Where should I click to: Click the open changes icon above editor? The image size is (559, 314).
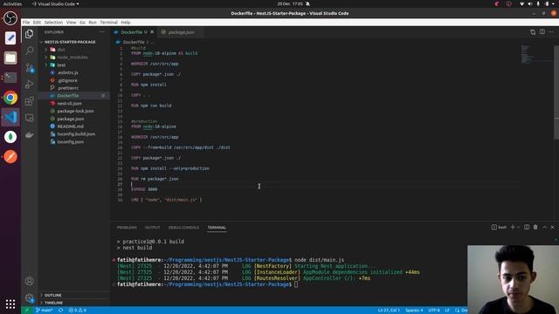click(x=533, y=32)
